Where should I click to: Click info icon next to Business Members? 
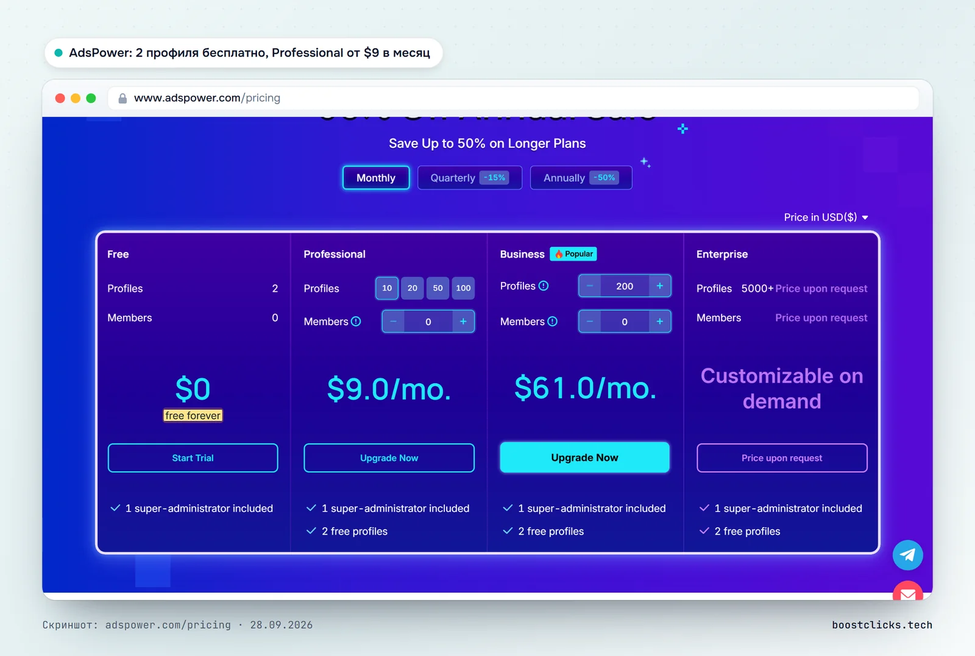(x=552, y=321)
